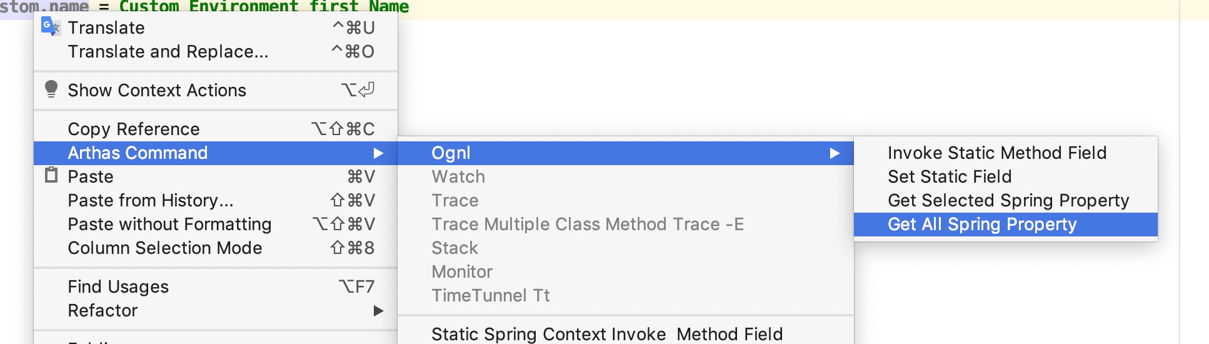This screenshot has width=1209, height=344.
Task: Click the Stack command
Action: tap(454, 248)
